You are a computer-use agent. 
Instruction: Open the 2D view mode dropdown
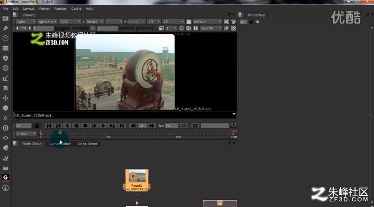click(173, 22)
